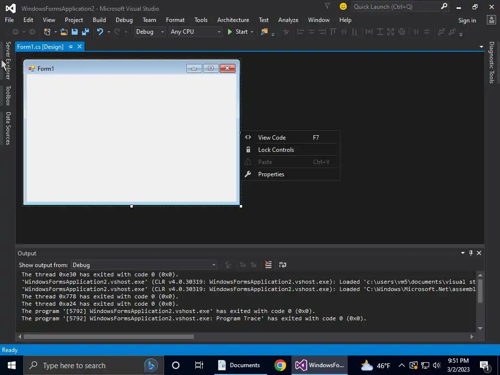Toggle auto hide pin on Output panel

coord(471,253)
